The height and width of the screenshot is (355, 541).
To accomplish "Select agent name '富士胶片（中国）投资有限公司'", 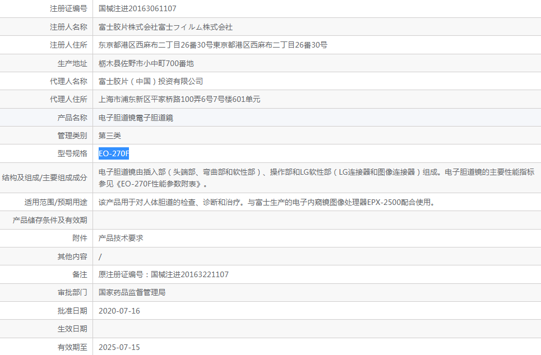I will point(151,81).
